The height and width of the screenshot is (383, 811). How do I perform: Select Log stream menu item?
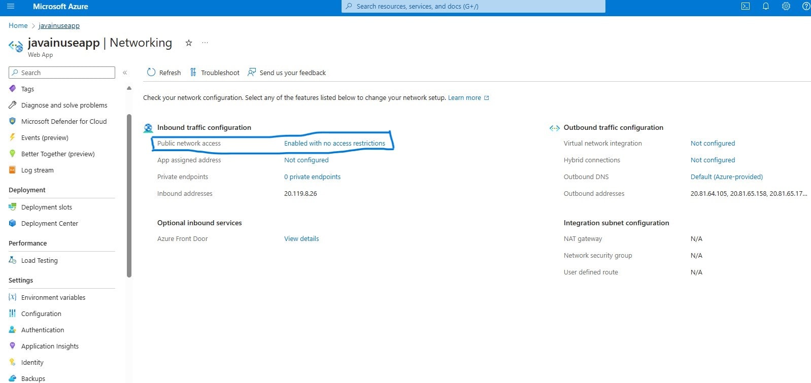coord(38,170)
